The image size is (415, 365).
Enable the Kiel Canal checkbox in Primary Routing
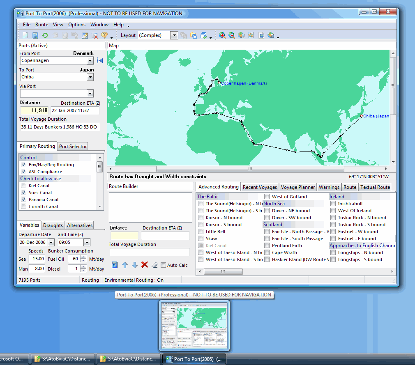click(24, 186)
